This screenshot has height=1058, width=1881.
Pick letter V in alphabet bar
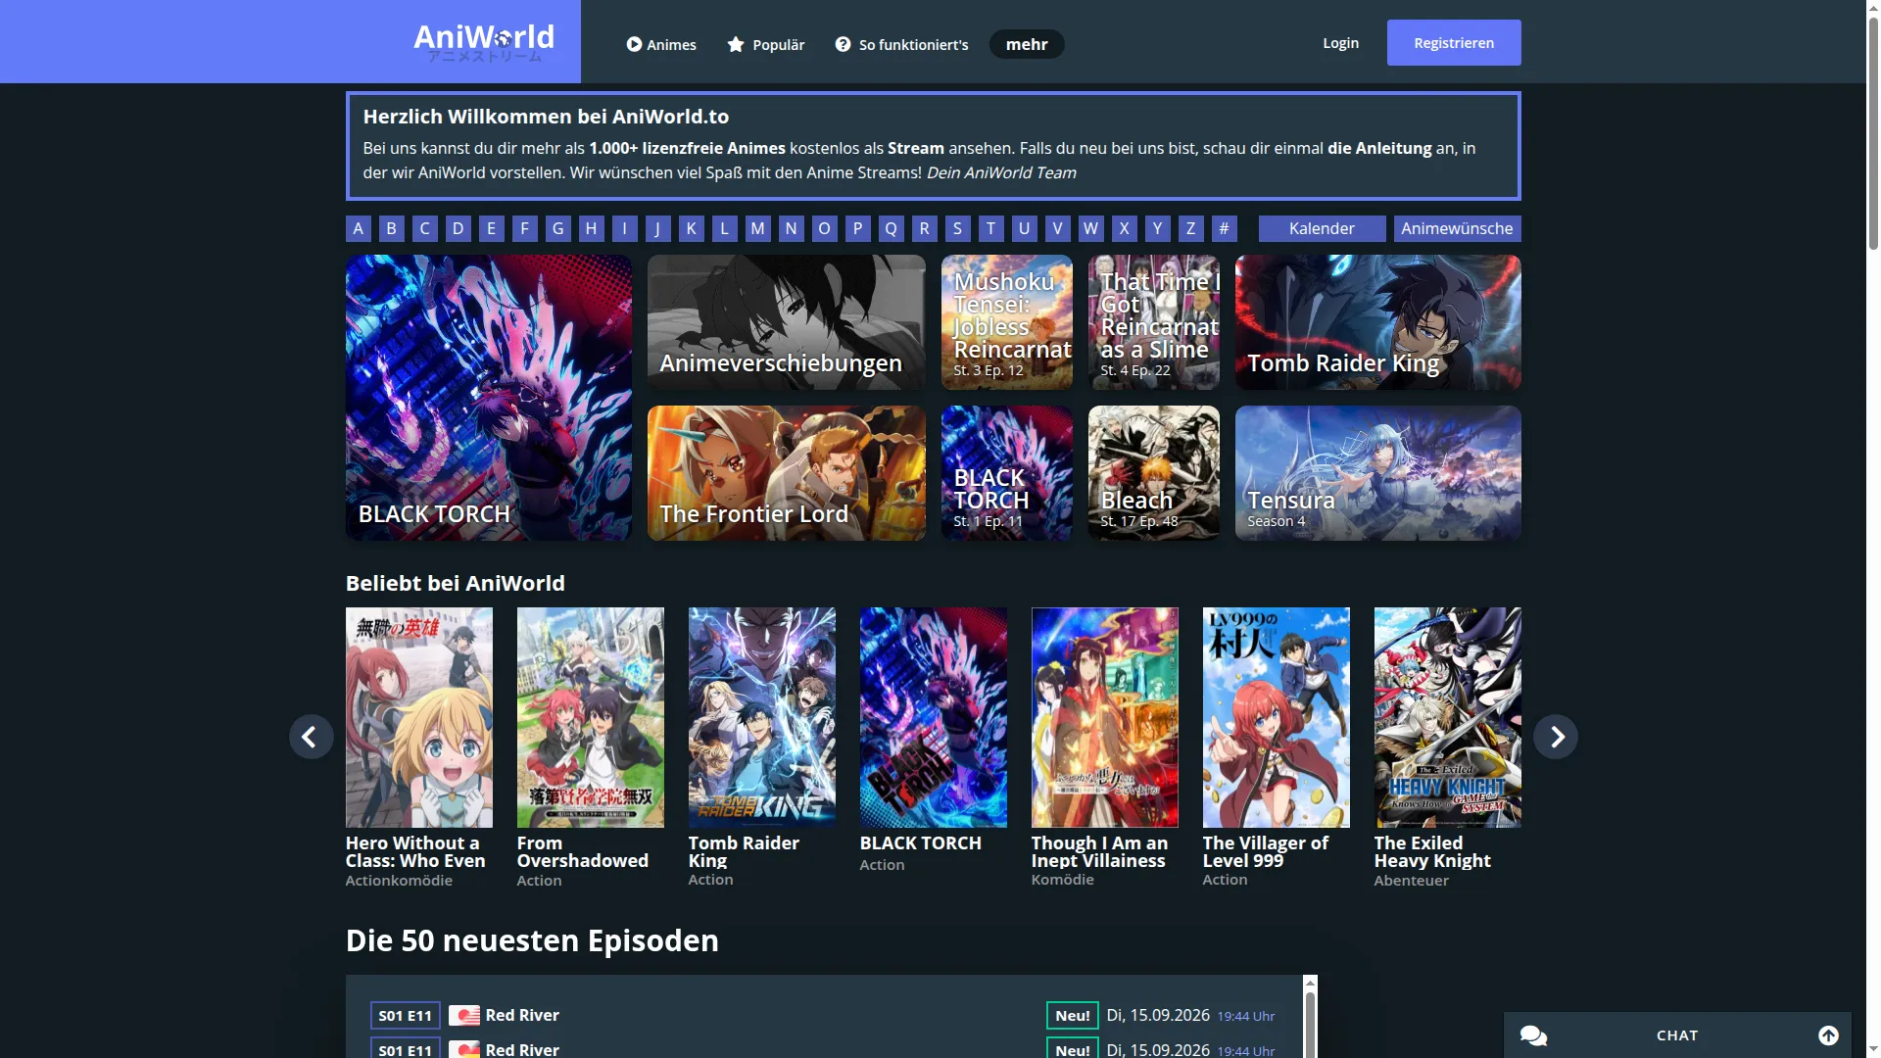click(1058, 228)
